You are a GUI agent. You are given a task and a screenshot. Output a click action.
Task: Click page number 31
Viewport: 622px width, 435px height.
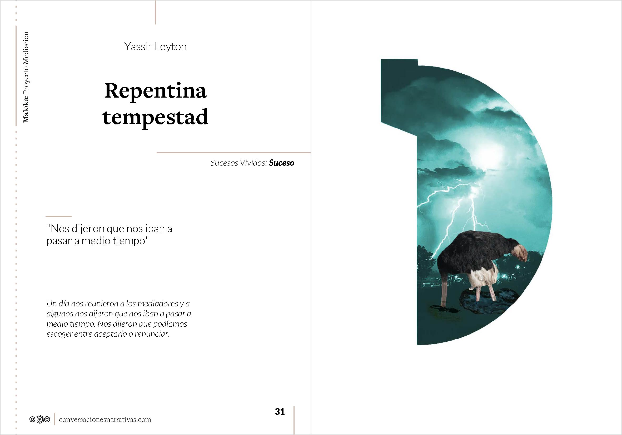tap(280, 411)
